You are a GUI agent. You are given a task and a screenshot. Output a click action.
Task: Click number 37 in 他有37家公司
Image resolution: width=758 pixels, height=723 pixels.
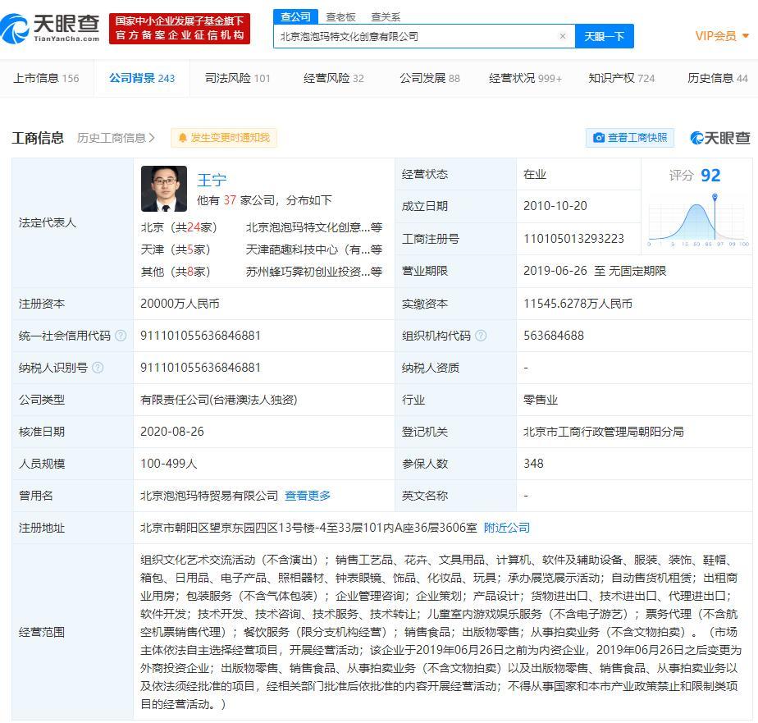230,200
